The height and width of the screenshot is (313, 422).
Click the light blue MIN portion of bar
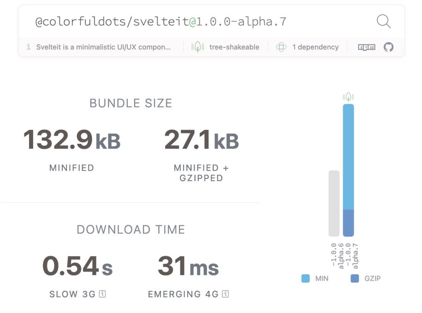(x=348, y=157)
